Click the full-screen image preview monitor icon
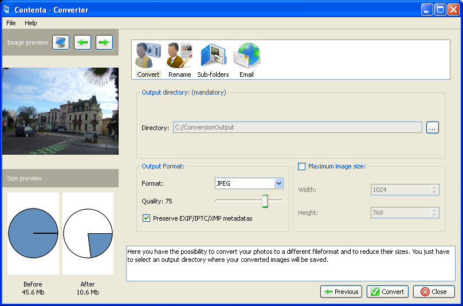This screenshot has height=306, width=463. pos(61,42)
